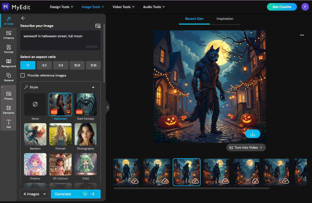This screenshot has width=312, height=203.
Task: Download the generated werewolf image
Action: click(x=252, y=134)
